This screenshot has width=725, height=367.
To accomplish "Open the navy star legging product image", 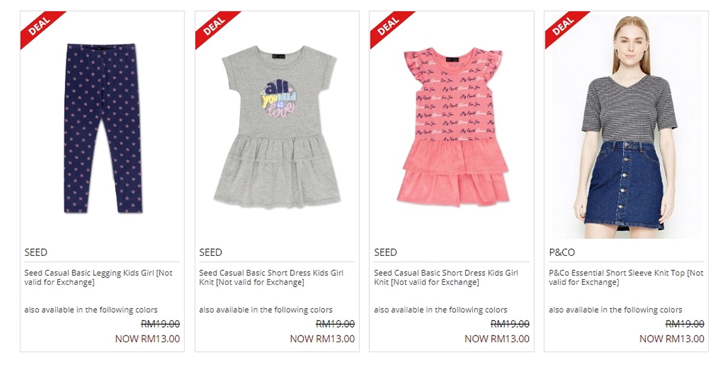I will click(x=102, y=128).
